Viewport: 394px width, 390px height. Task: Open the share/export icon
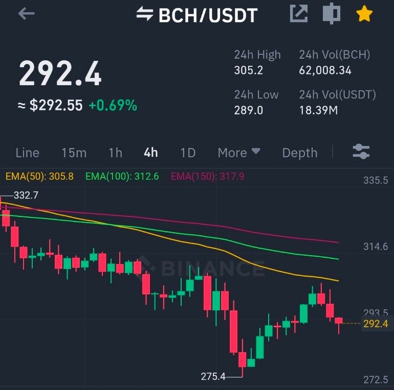pyautogui.click(x=299, y=14)
